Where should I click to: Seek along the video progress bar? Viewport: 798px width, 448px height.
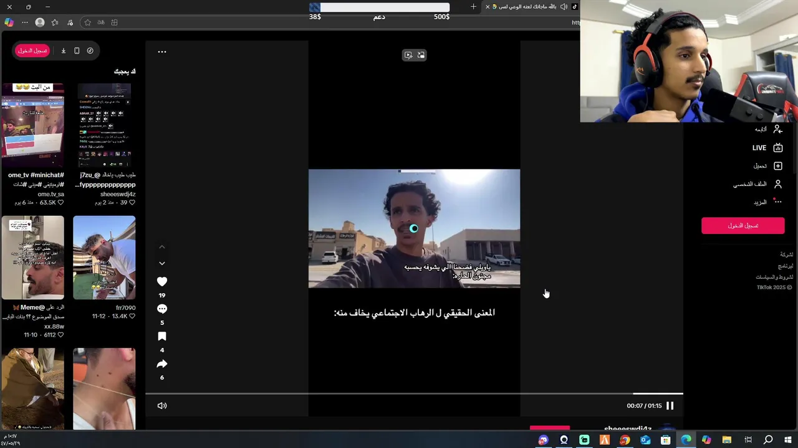click(x=414, y=393)
